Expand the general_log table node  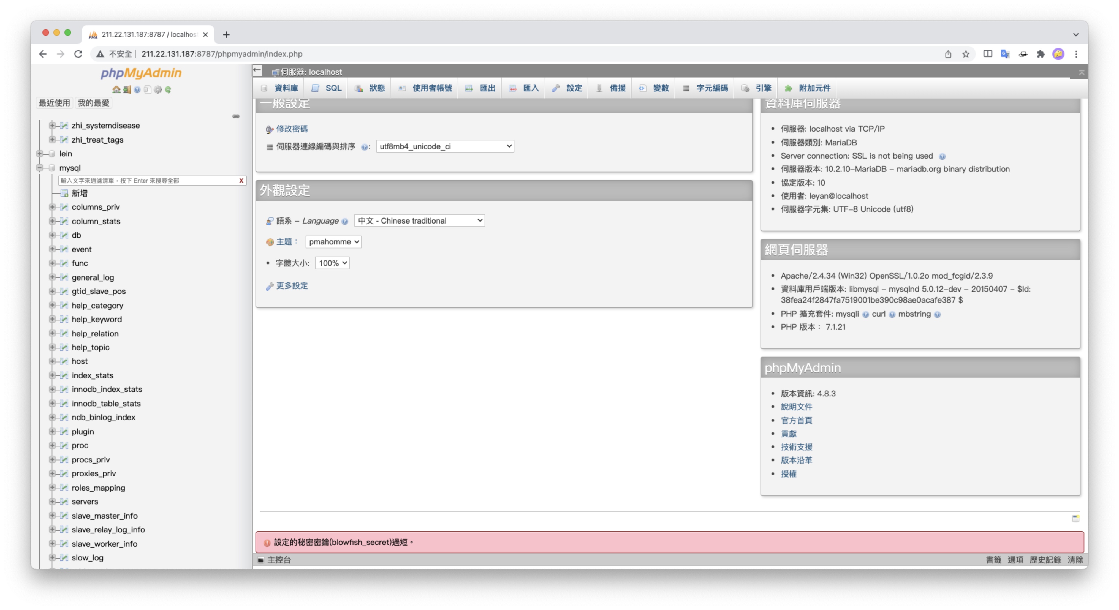(52, 277)
